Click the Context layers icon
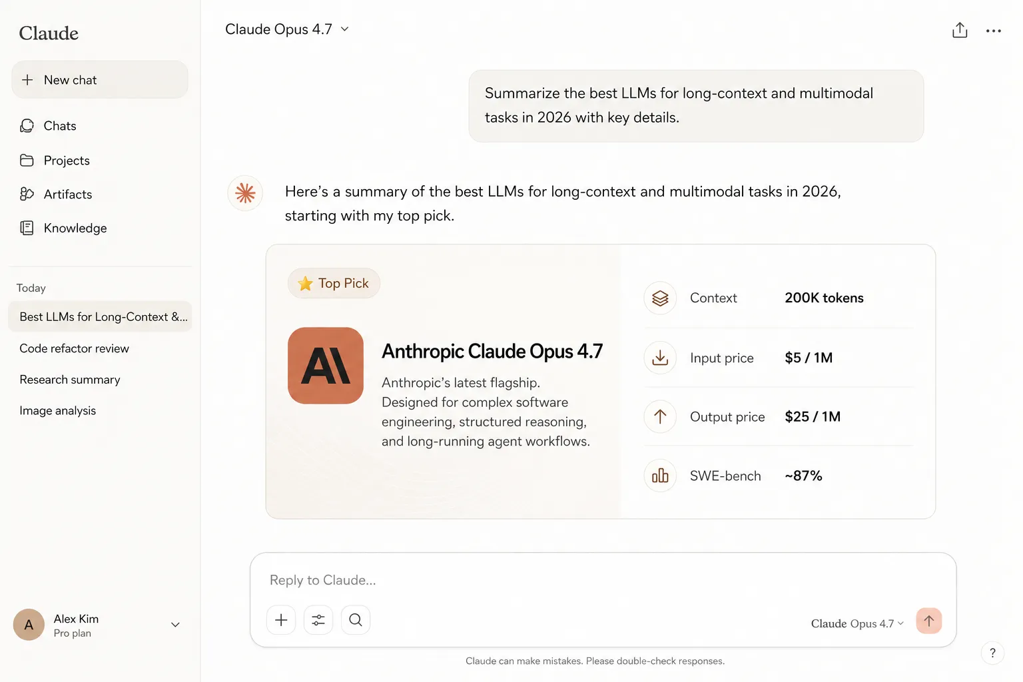The width and height of the screenshot is (1023, 682). point(660,298)
